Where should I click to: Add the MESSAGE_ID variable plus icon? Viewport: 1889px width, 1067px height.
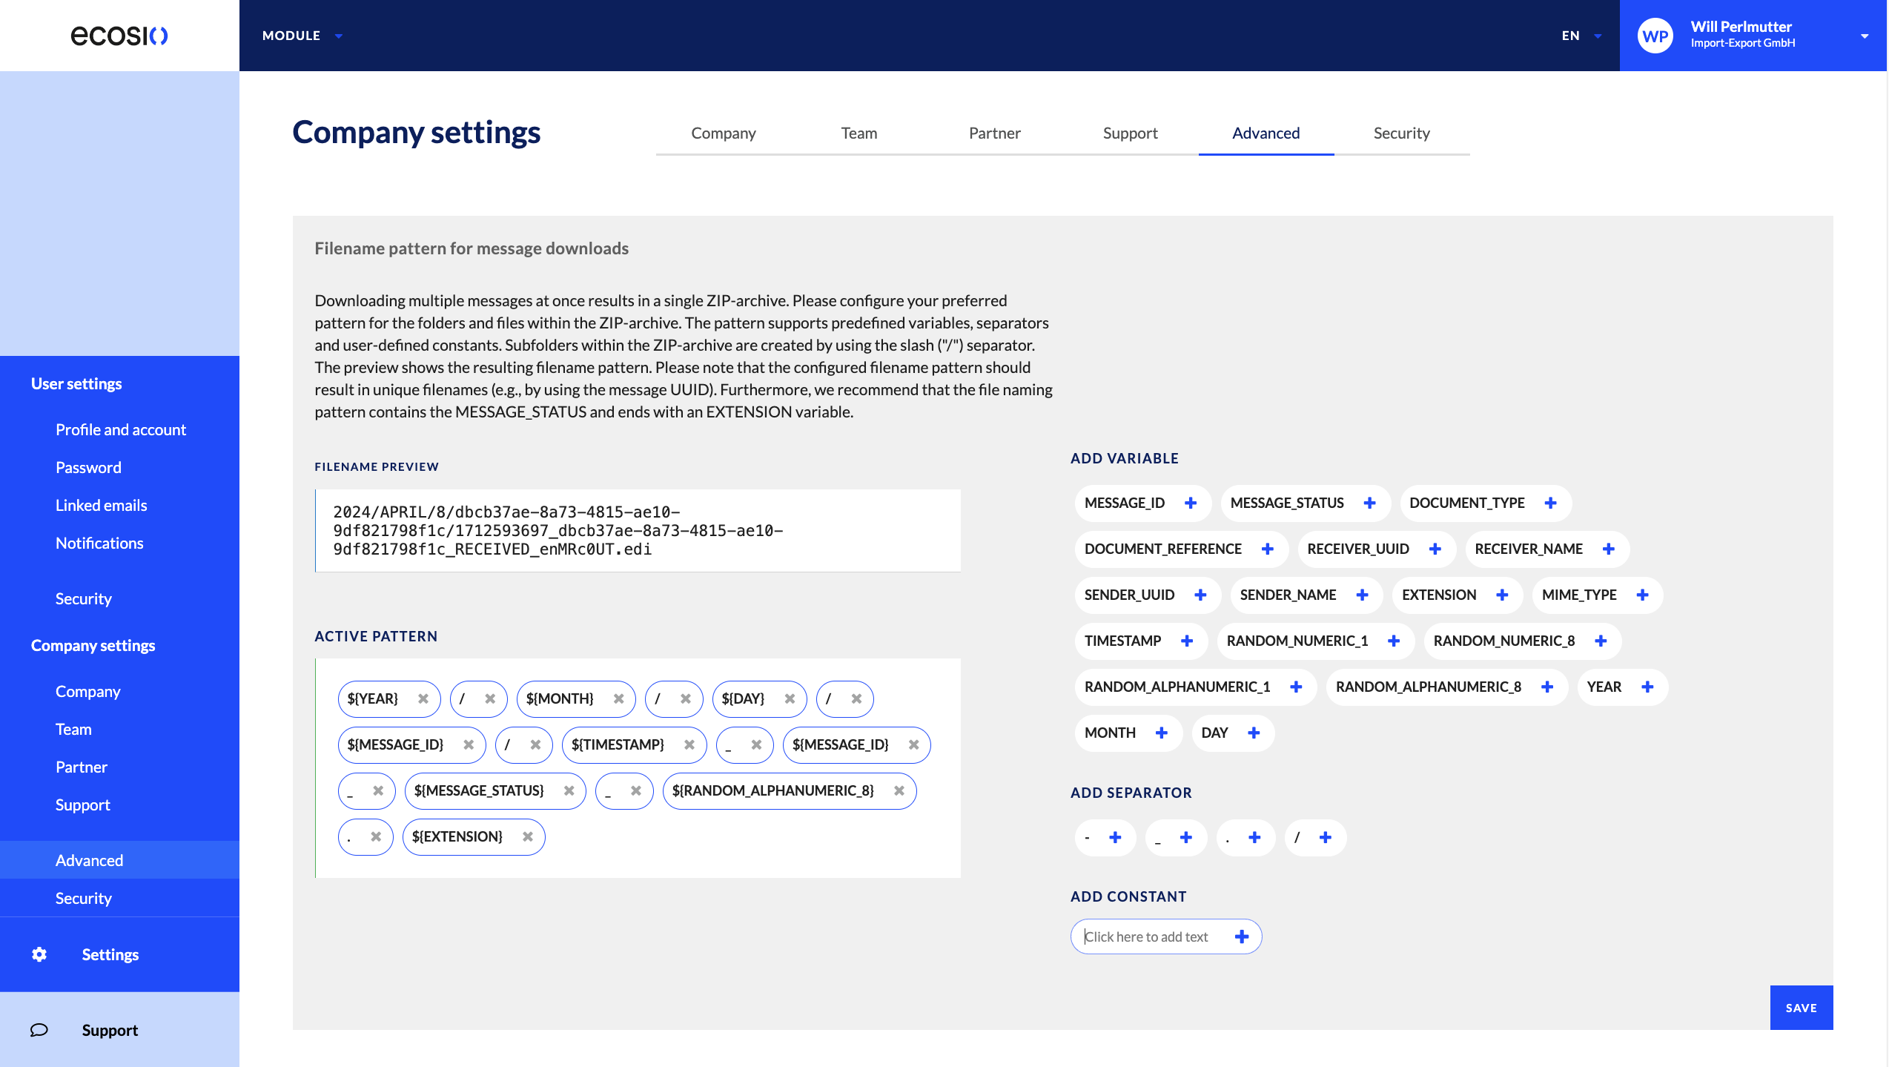point(1191,503)
